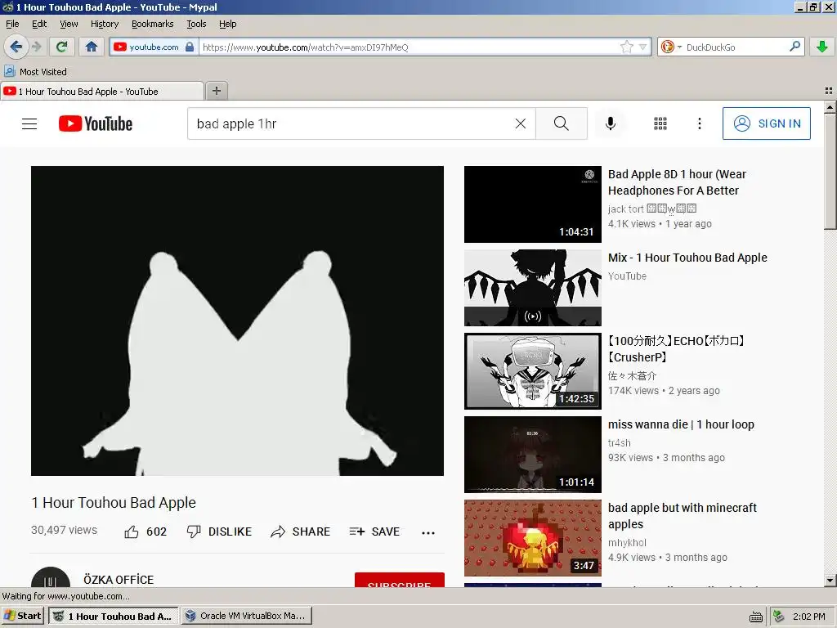The image size is (837, 628).
Task: Click the 1 Hour Touhou Bad A... taskbar button
Action: pyautogui.click(x=113, y=616)
